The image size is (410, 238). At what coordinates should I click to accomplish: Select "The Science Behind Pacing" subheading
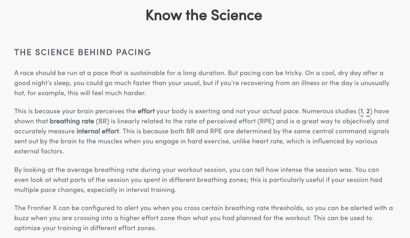[83, 52]
